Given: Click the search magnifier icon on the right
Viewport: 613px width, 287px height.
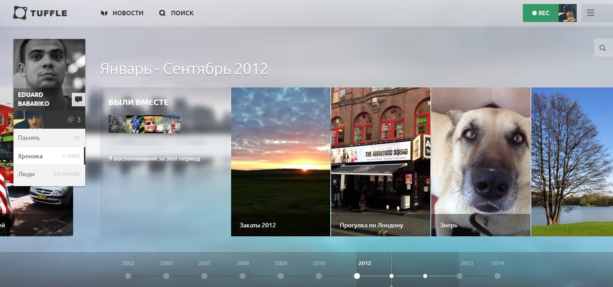Looking at the screenshot, I should click(x=603, y=48).
